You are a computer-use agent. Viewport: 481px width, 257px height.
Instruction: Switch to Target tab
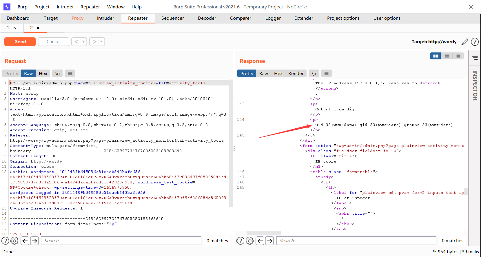pos(51,18)
